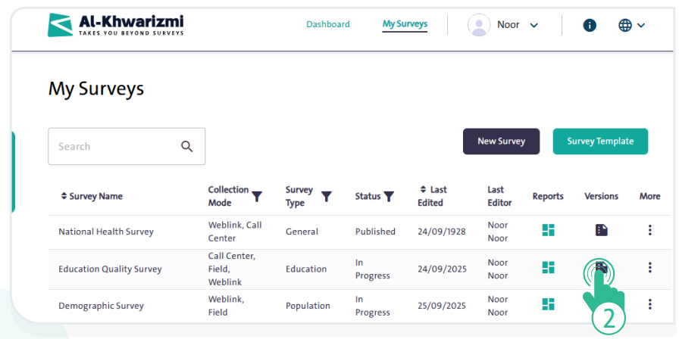The height and width of the screenshot is (339, 679).
Task: View versions of Education Quality Survey
Action: [601, 268]
